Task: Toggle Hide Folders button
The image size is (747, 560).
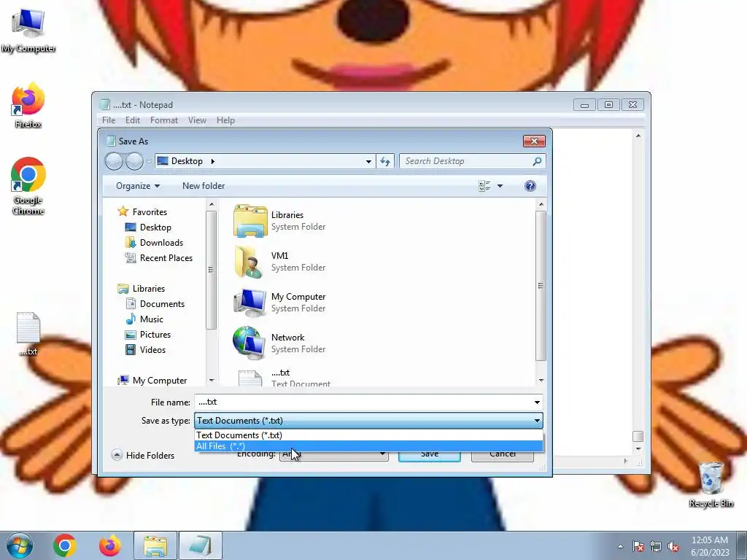Action: [143, 455]
